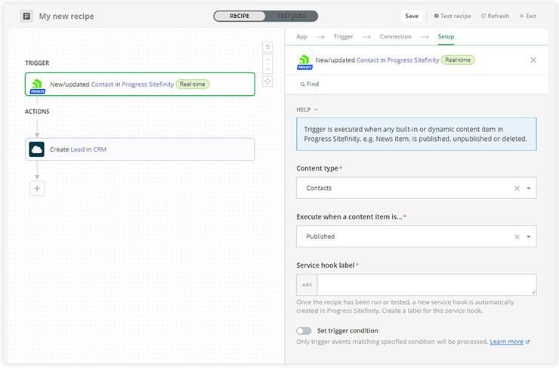Zoom in on the recipe canvas
Screen dimensions: 559x368
coord(267,58)
